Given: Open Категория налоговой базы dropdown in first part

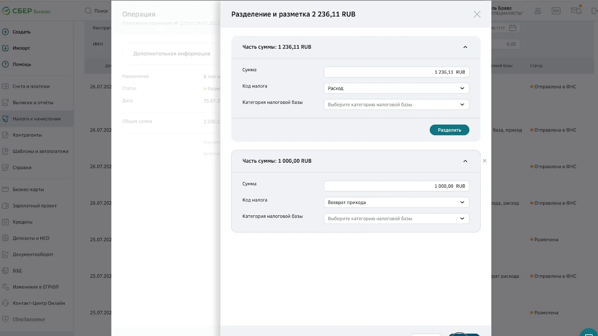Looking at the screenshot, I should 396,105.
